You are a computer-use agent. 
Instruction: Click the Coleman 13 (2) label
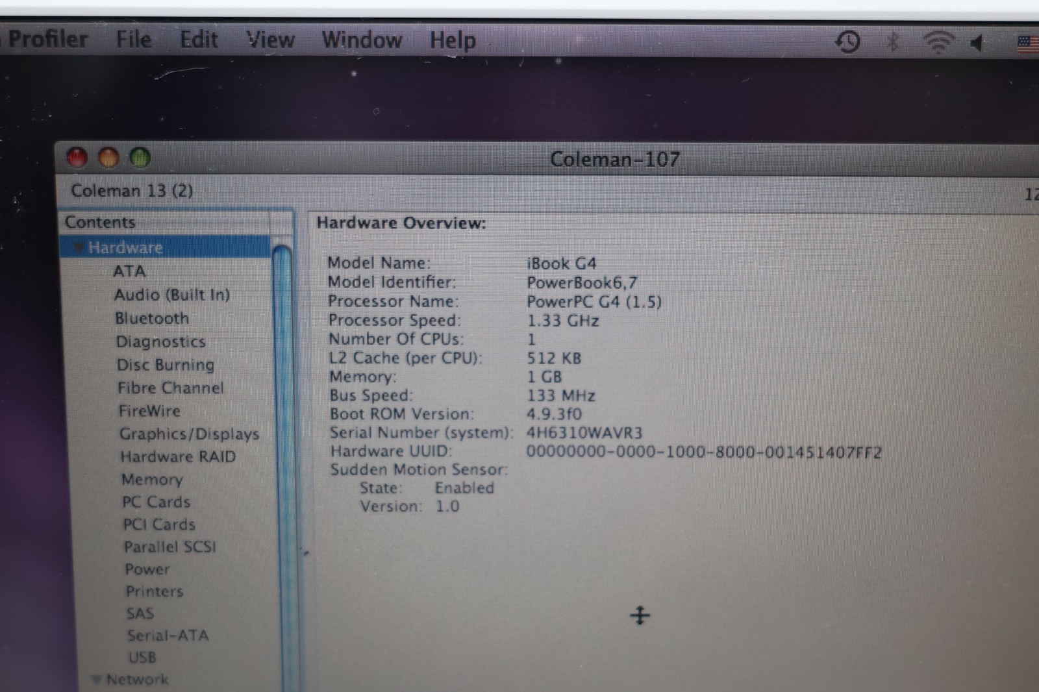click(x=132, y=191)
